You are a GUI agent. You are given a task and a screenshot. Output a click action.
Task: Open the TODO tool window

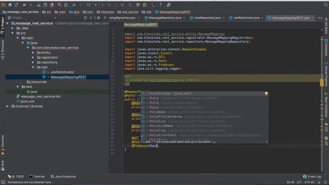(16, 177)
